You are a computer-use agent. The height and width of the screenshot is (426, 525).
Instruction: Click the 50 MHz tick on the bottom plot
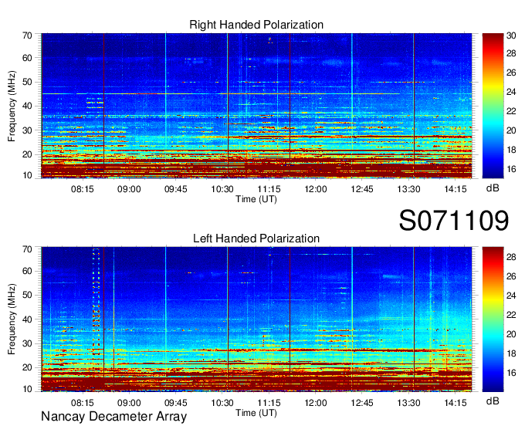[27, 295]
